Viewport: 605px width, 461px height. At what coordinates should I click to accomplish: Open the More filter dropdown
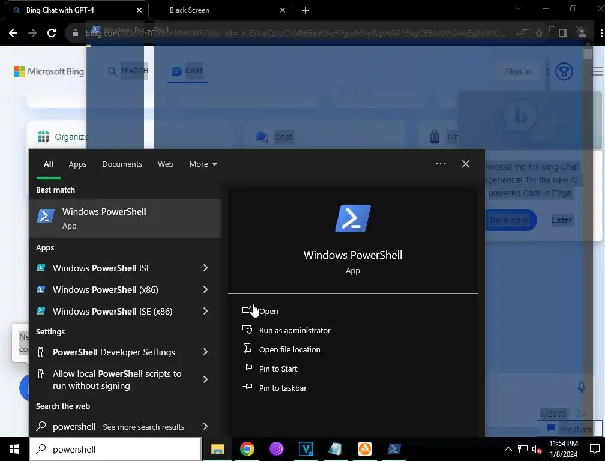coord(203,164)
